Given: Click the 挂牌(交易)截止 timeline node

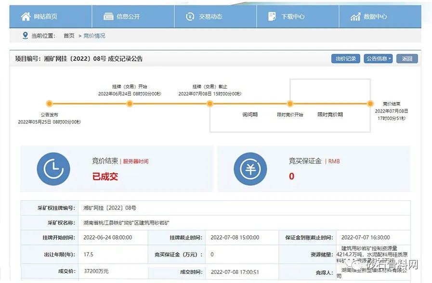Looking at the screenshot, I should click(209, 103).
